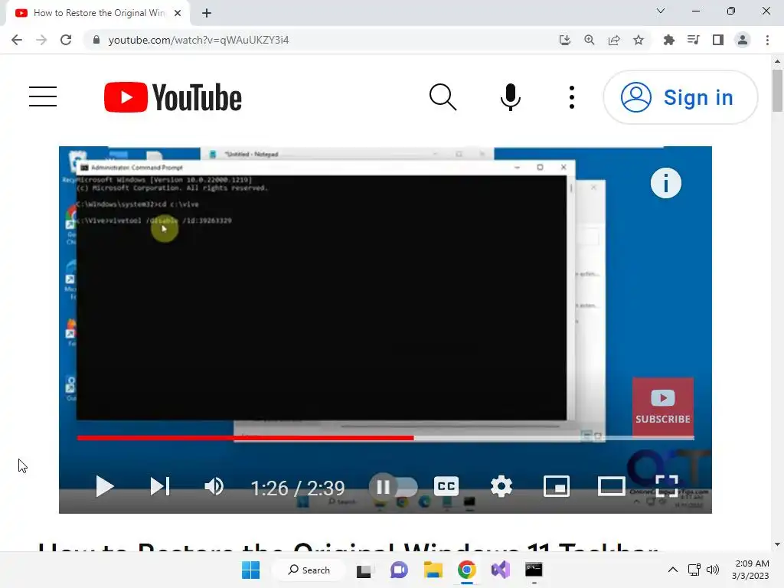Seek on the video progress bar

(x=385, y=438)
